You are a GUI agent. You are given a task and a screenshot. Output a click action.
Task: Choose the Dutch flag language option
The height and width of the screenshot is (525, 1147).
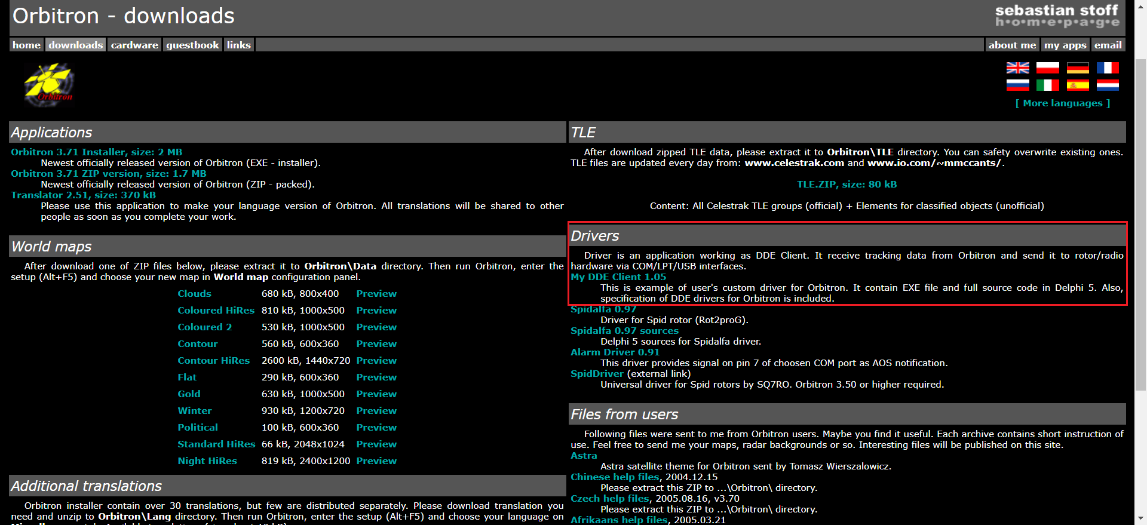click(x=1108, y=85)
